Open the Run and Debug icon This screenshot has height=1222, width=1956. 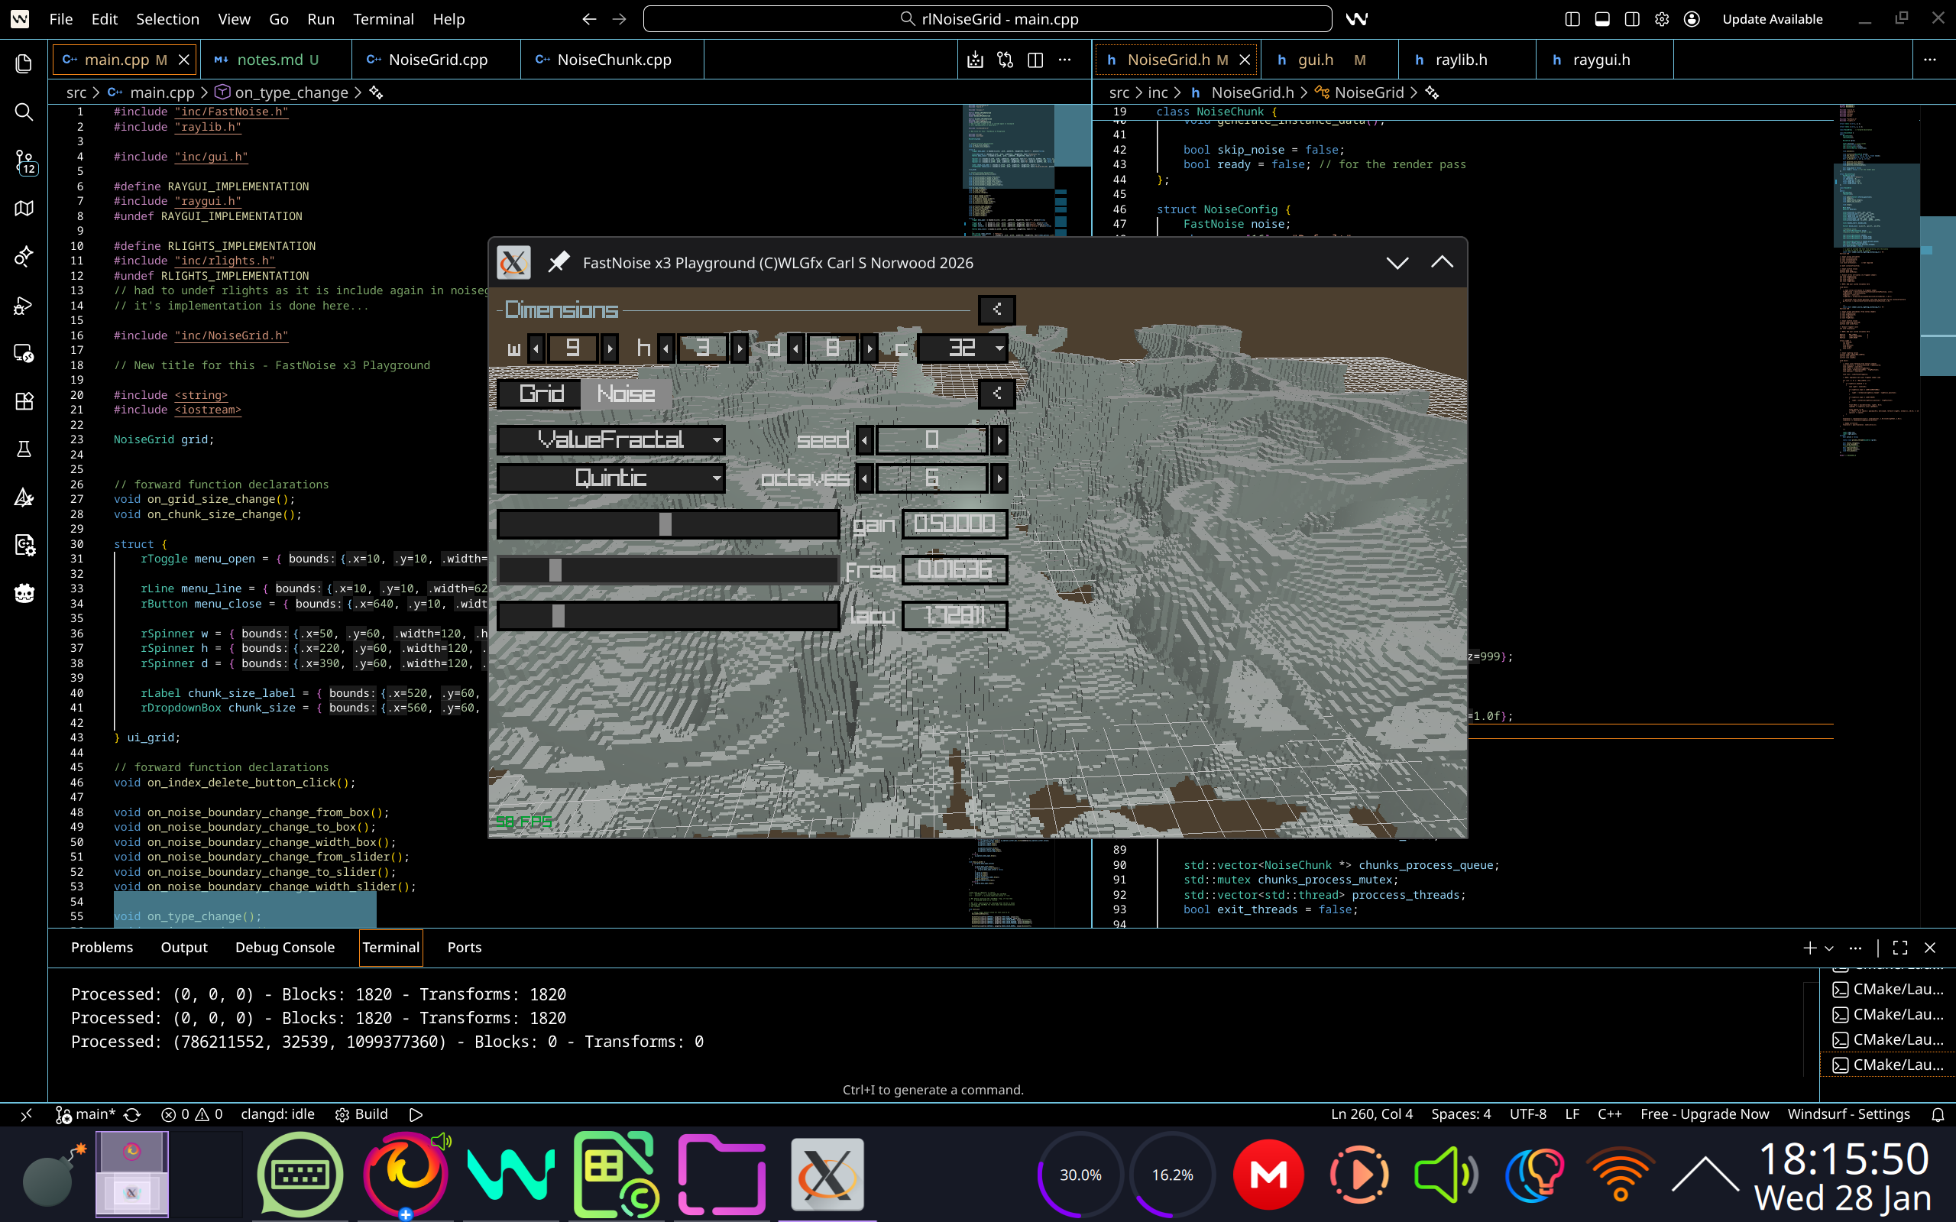pos(24,306)
